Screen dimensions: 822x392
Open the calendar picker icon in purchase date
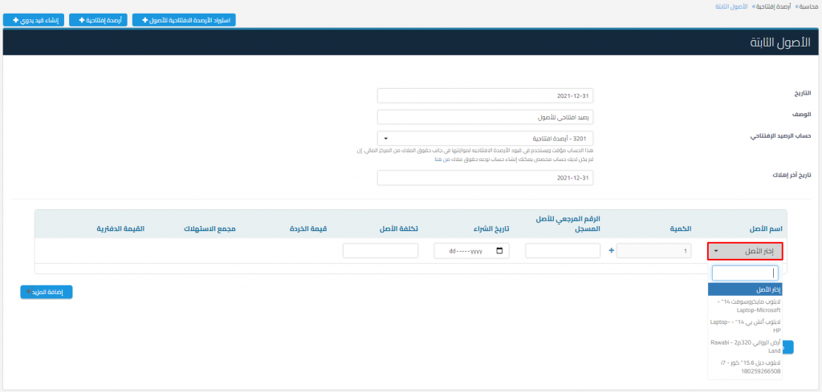tap(499, 251)
